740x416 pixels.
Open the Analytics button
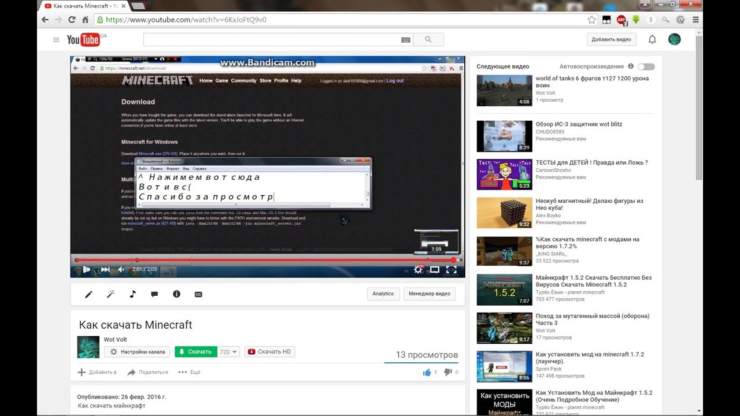[383, 294]
